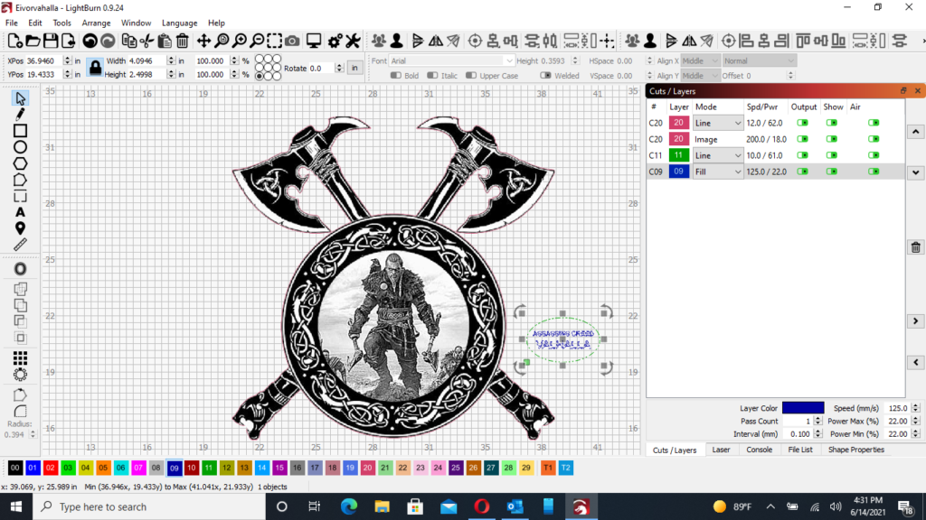Move the layer up with the up chevron
Image resolution: width=926 pixels, height=520 pixels.
[916, 132]
